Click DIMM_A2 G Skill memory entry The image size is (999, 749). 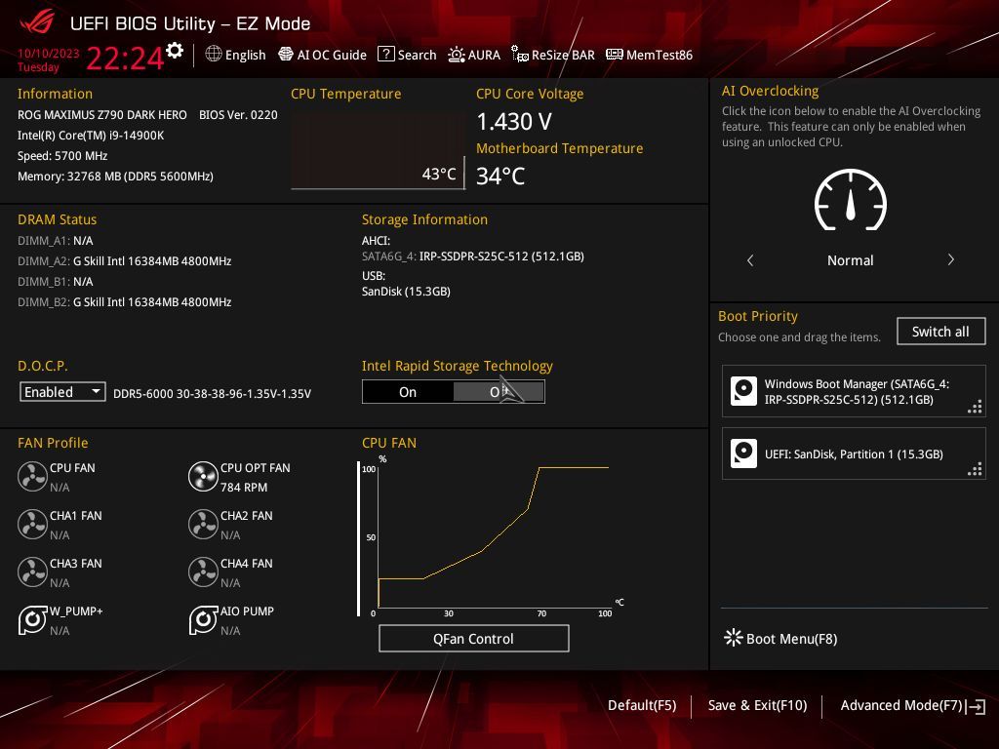pyautogui.click(x=124, y=261)
